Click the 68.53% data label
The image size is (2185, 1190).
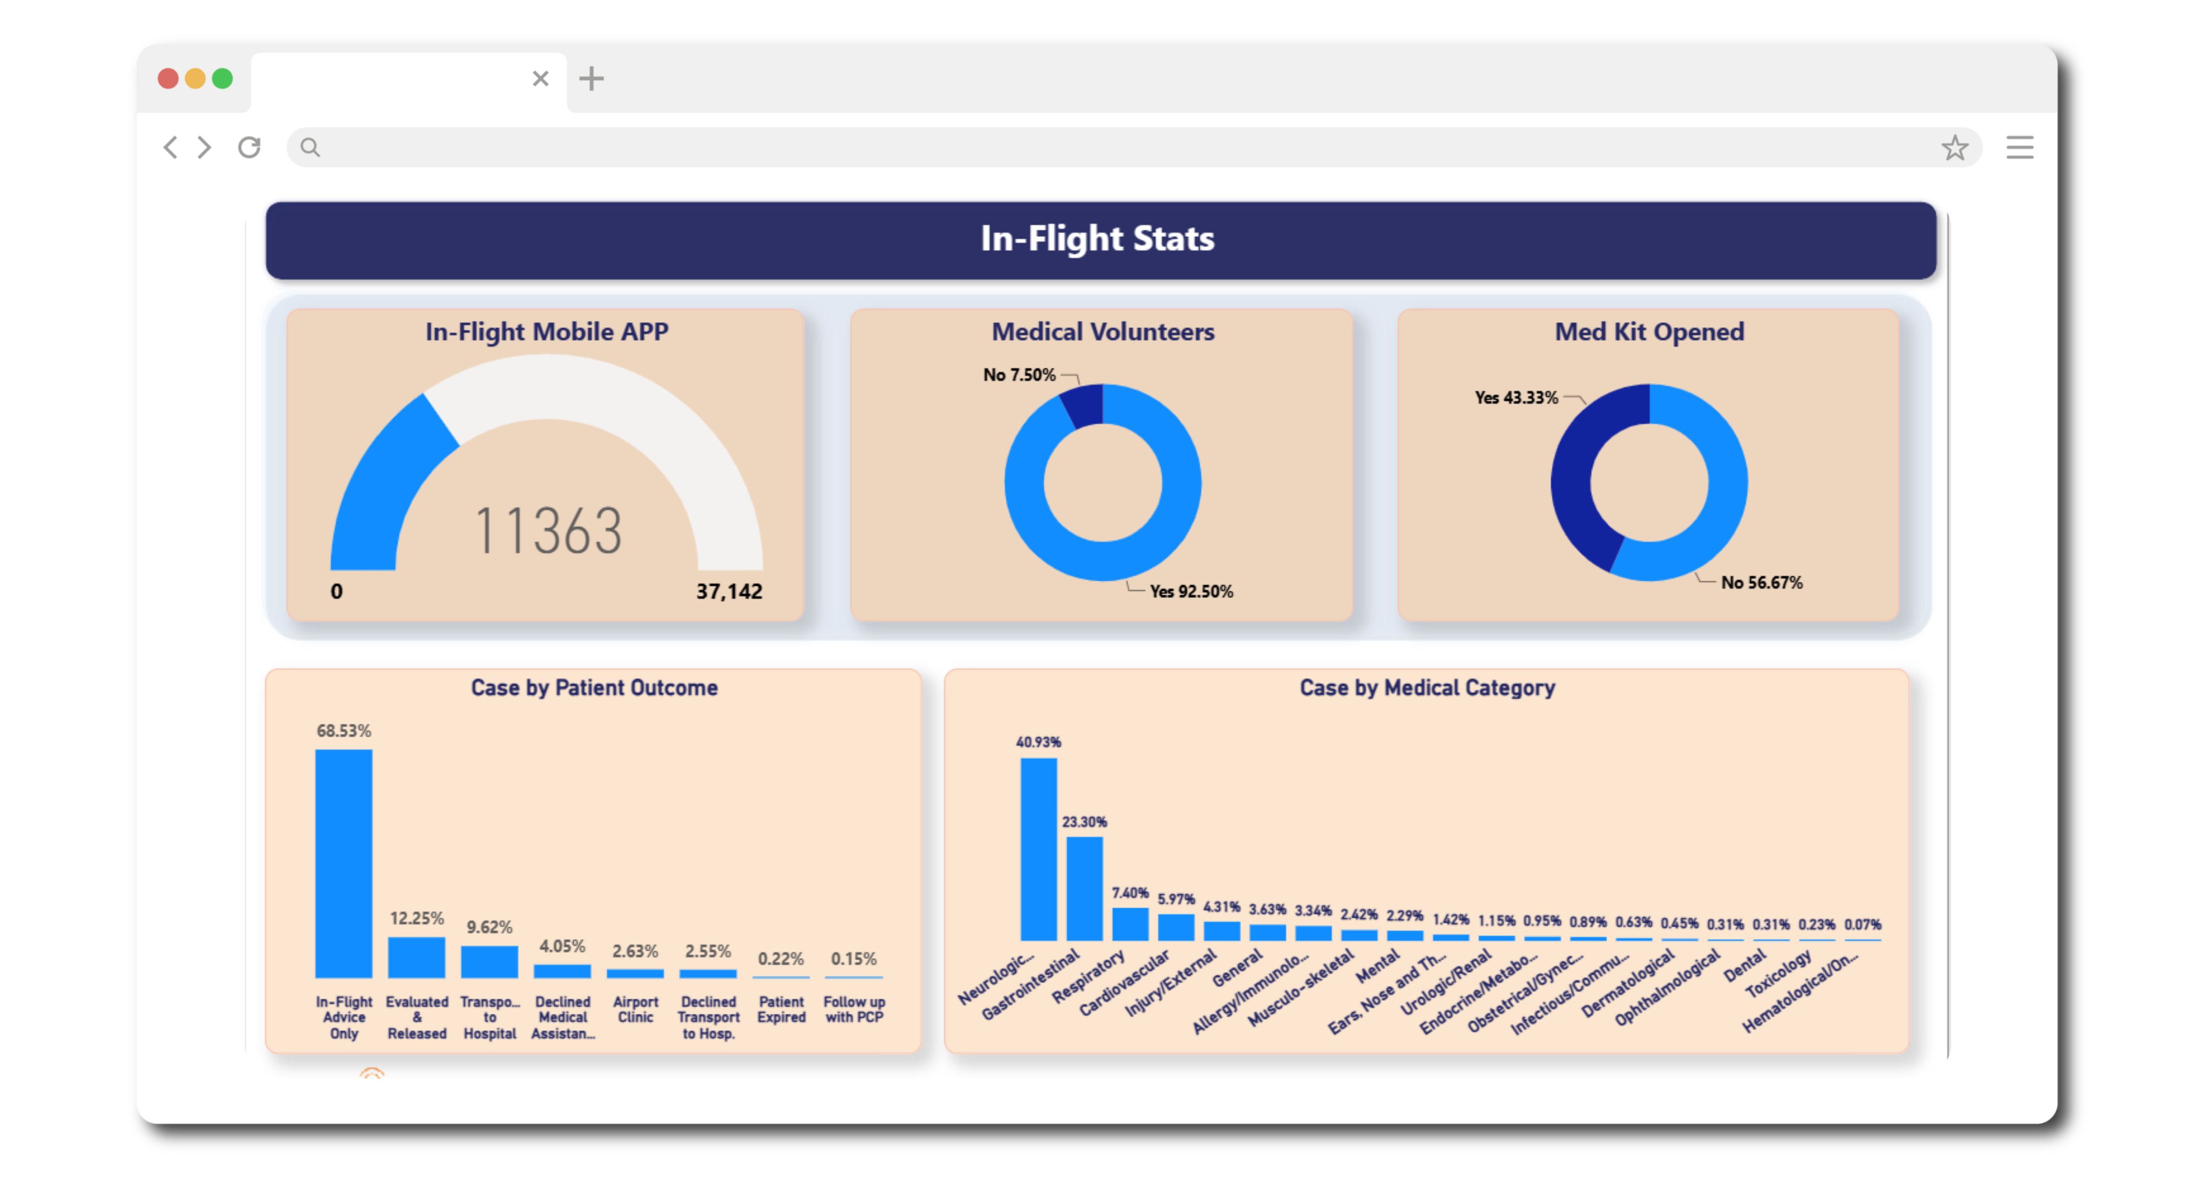pos(344,731)
